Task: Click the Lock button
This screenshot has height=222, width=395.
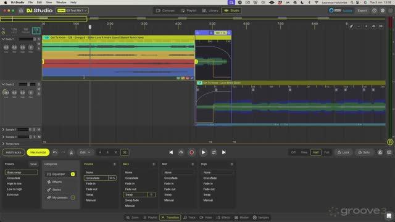Action: click(x=343, y=152)
